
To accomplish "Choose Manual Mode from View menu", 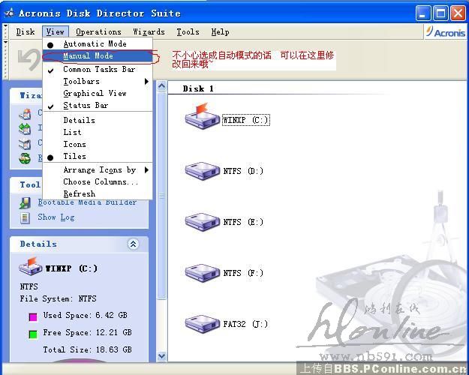I will 88,56.
